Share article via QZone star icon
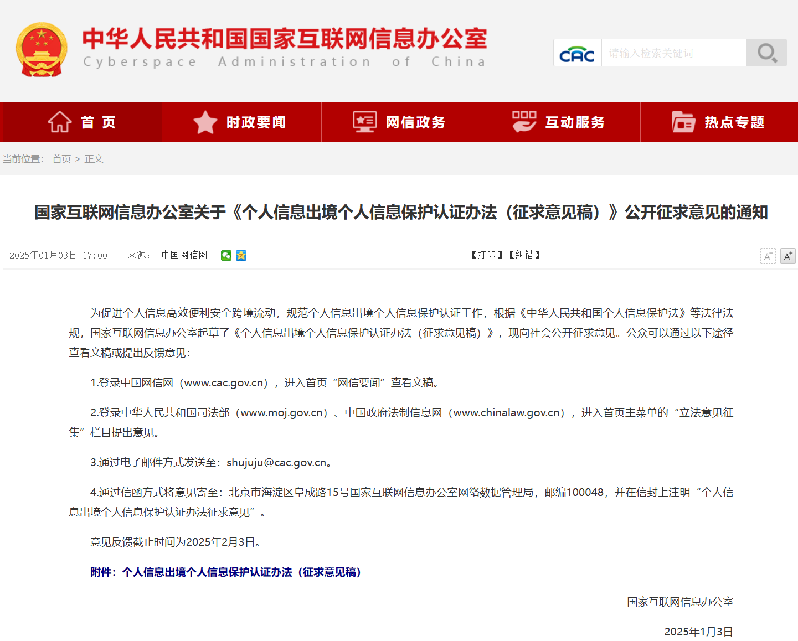Image resolution: width=798 pixels, height=641 pixels. point(241,255)
